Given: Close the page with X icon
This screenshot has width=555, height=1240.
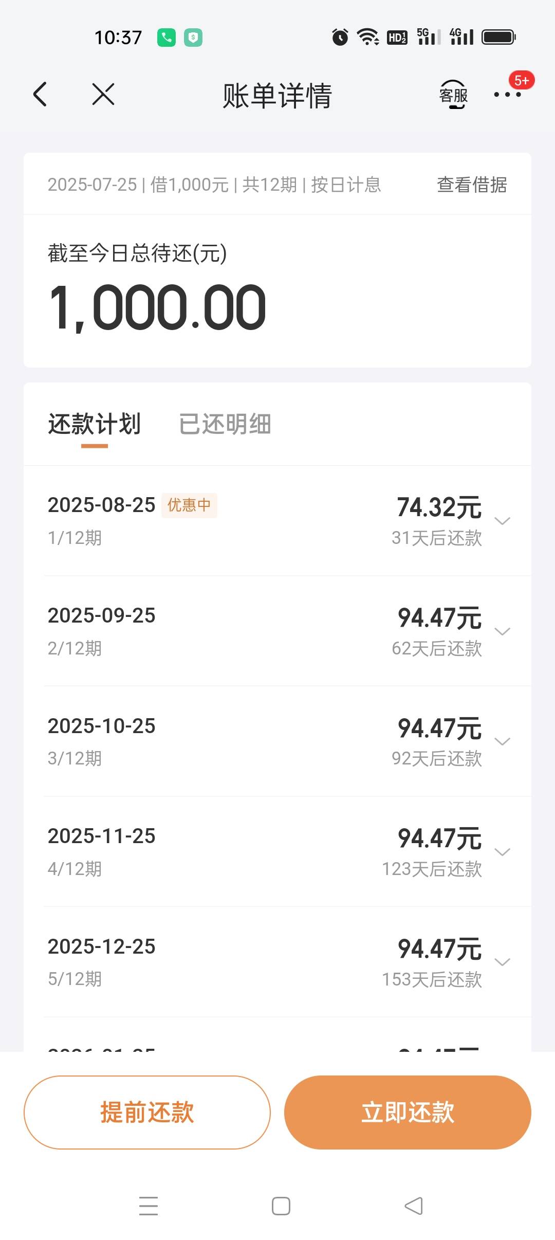Looking at the screenshot, I should [103, 95].
